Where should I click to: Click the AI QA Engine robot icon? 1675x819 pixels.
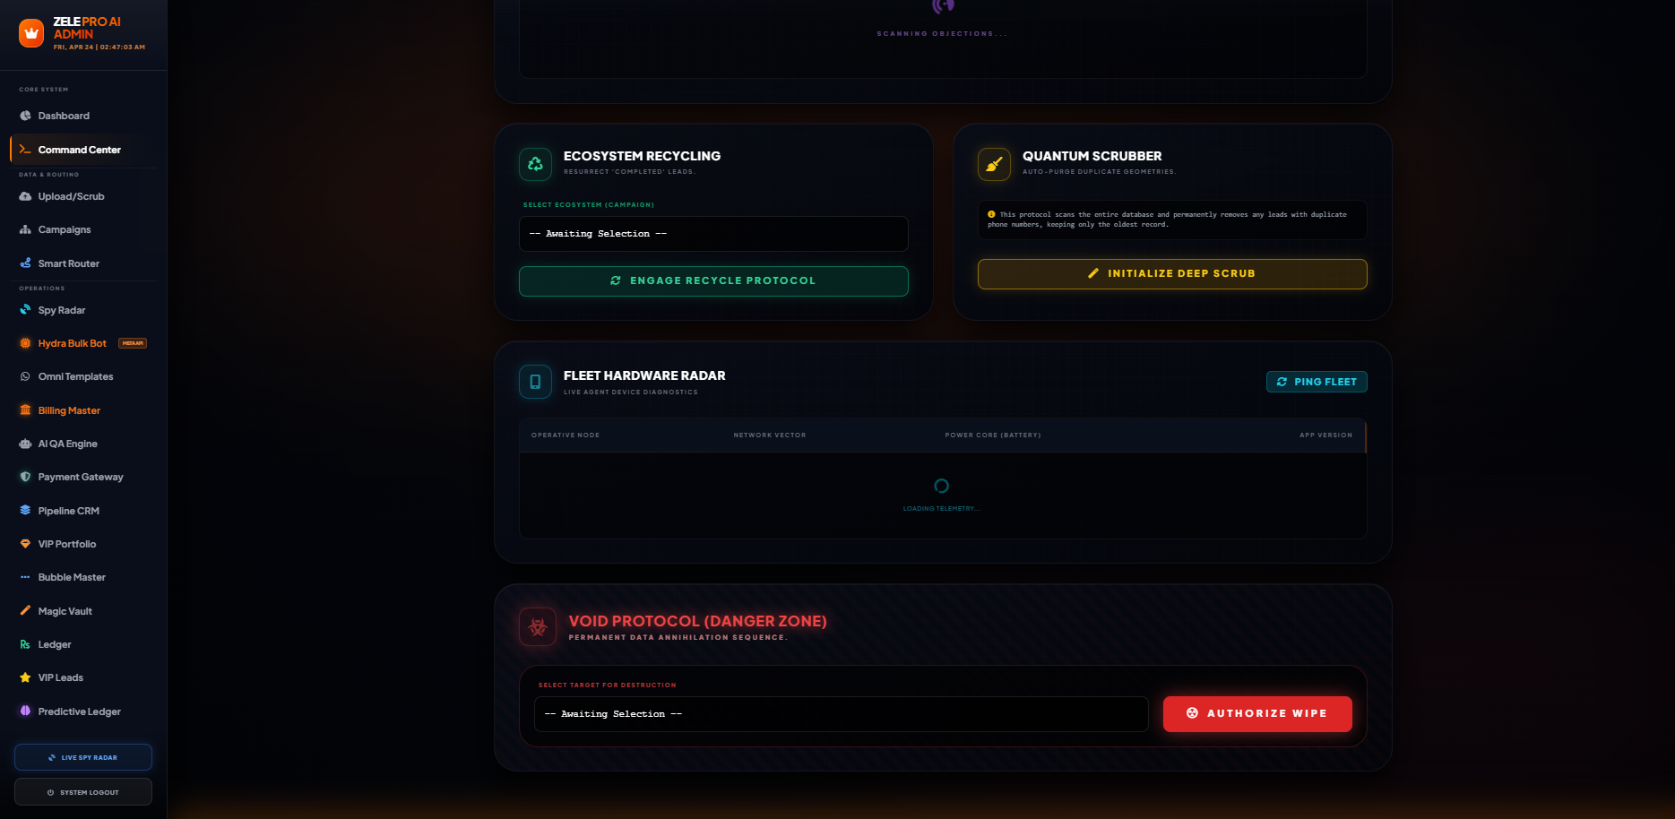click(25, 444)
